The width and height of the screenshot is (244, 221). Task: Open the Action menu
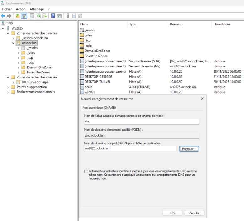point(21,9)
